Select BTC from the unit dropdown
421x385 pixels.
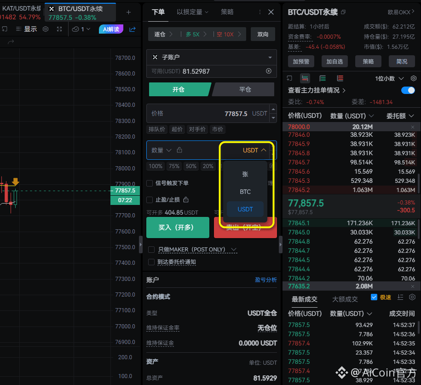(244, 192)
